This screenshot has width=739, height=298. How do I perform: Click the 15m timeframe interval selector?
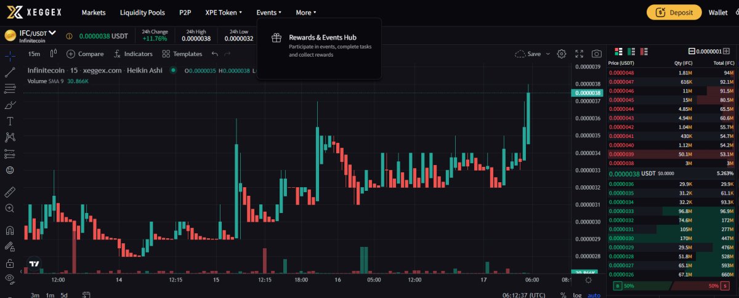(x=34, y=54)
